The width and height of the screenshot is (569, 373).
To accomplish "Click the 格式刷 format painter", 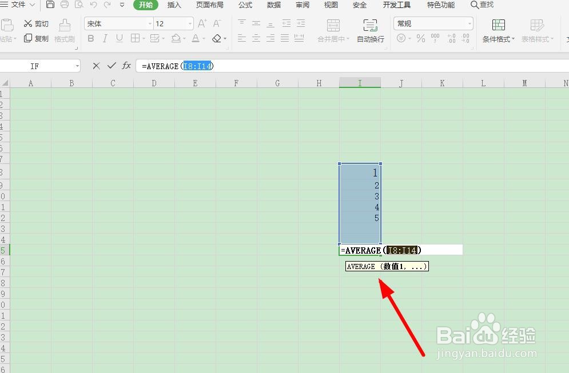I will (65, 31).
